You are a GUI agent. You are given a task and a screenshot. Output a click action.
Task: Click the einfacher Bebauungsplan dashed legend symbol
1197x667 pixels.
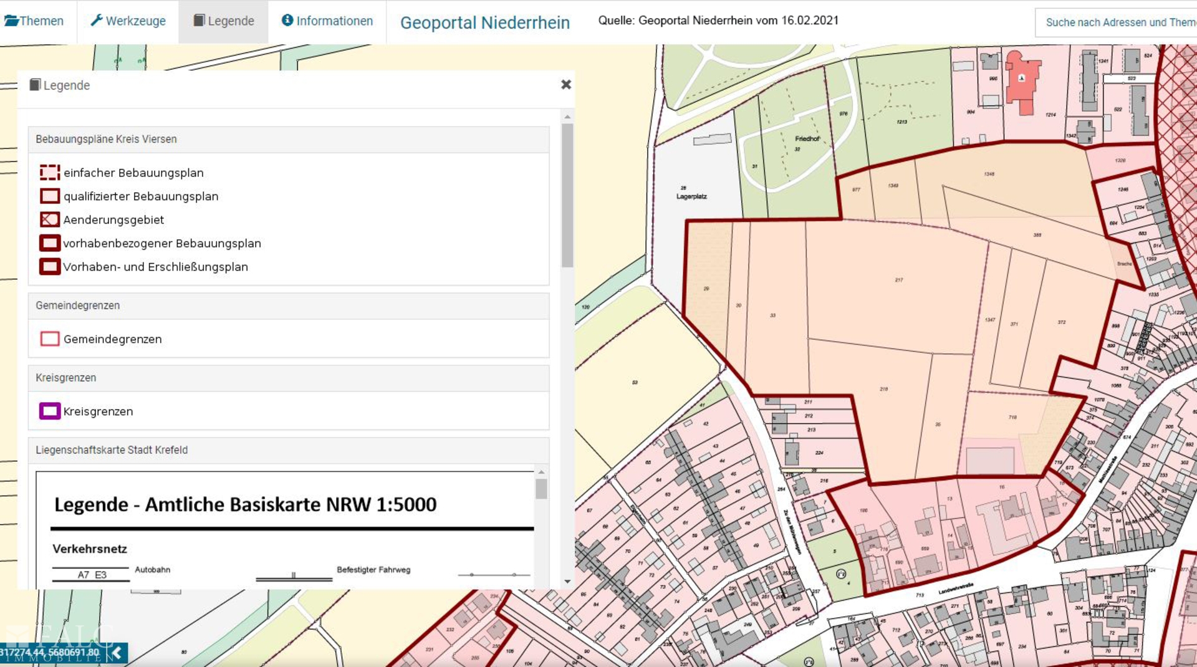coord(50,173)
